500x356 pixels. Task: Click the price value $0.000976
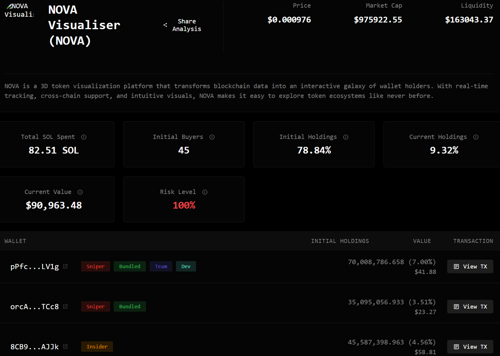click(x=289, y=20)
